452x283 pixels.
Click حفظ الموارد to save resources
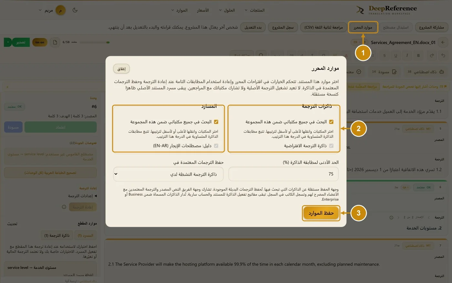click(321, 213)
